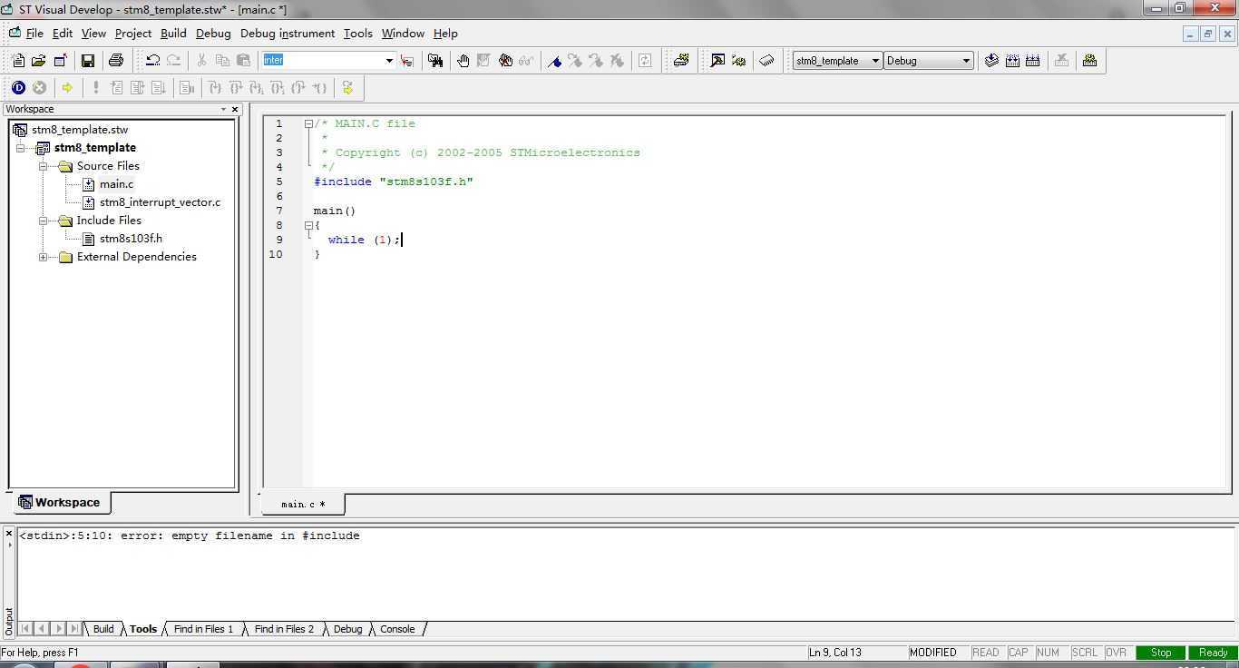Open the Project menu
Viewport: 1239px width, 668px height.
click(133, 34)
